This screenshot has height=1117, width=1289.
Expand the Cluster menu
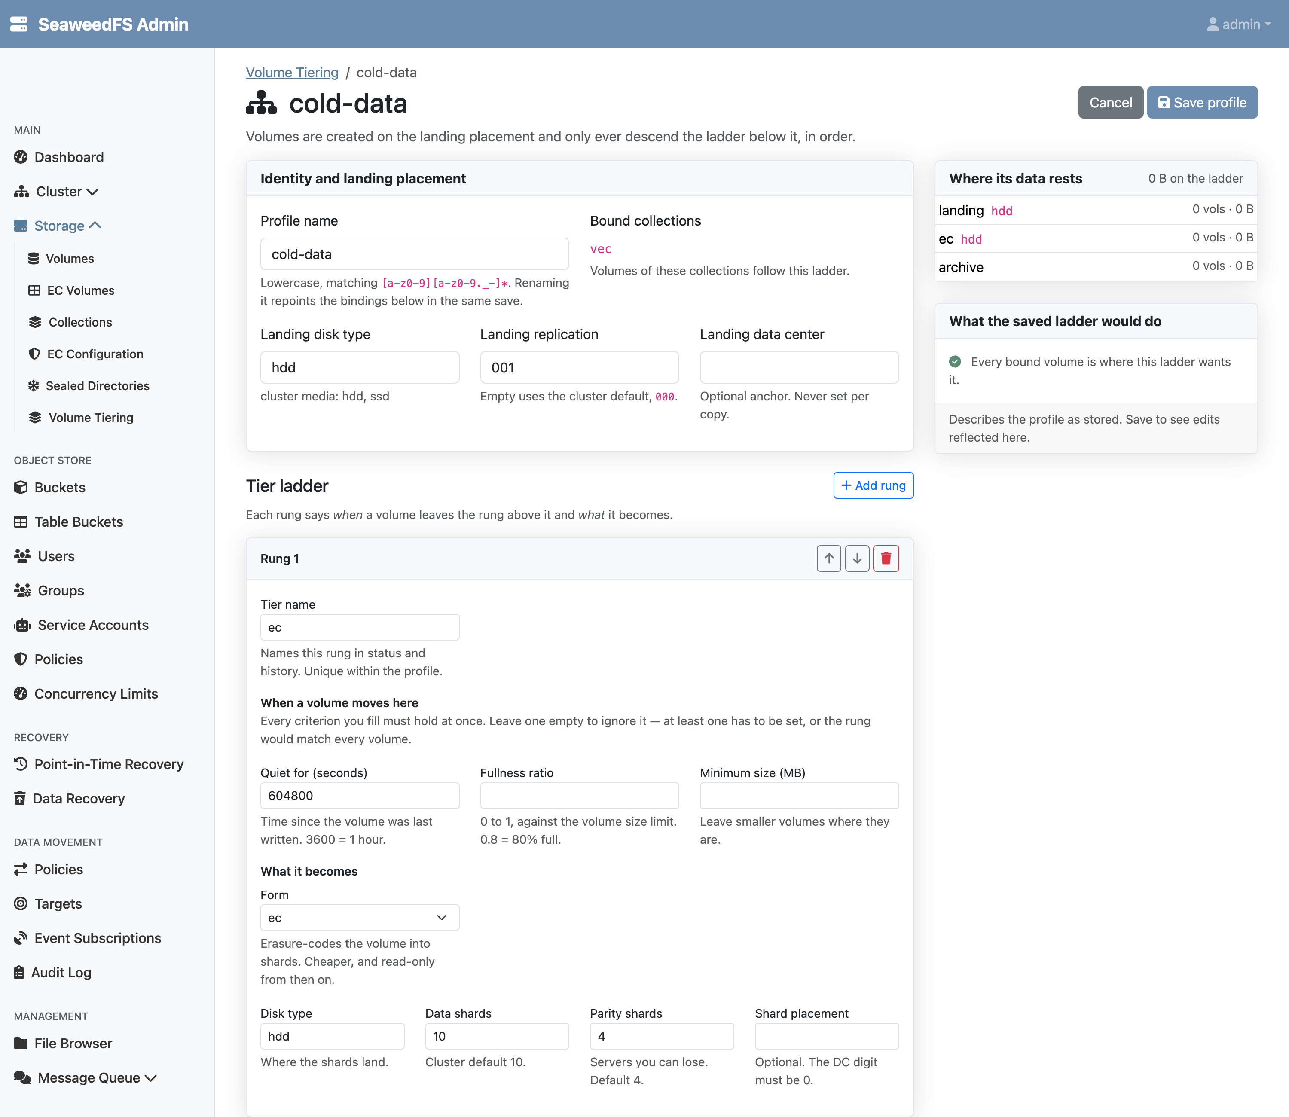pos(56,191)
